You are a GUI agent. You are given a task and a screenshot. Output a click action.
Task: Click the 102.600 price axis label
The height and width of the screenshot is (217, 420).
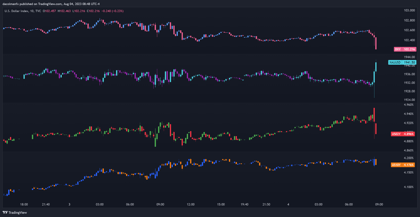(x=409, y=30)
